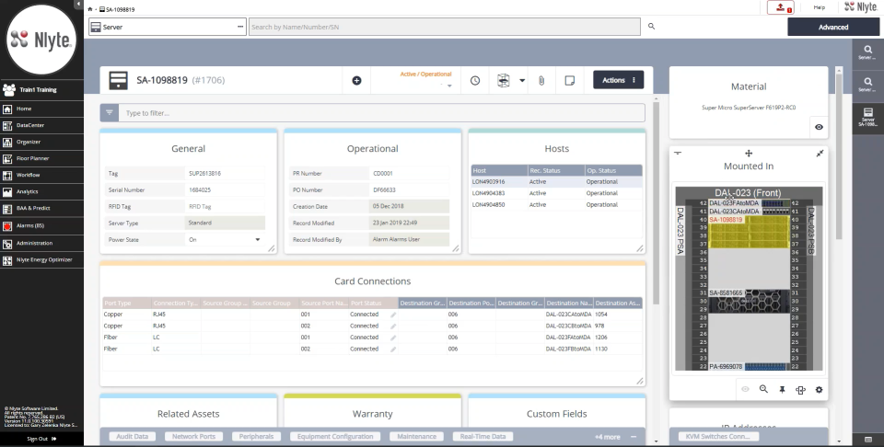Screen dimensions: 884x447
Task: Click the search magnifier icon
Action: pyautogui.click(x=651, y=27)
